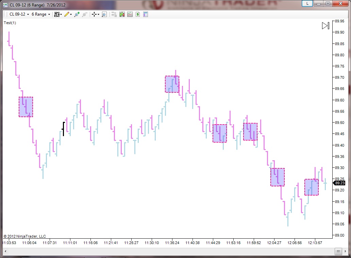Click the 11:59:52 time axis label

tap(254, 243)
